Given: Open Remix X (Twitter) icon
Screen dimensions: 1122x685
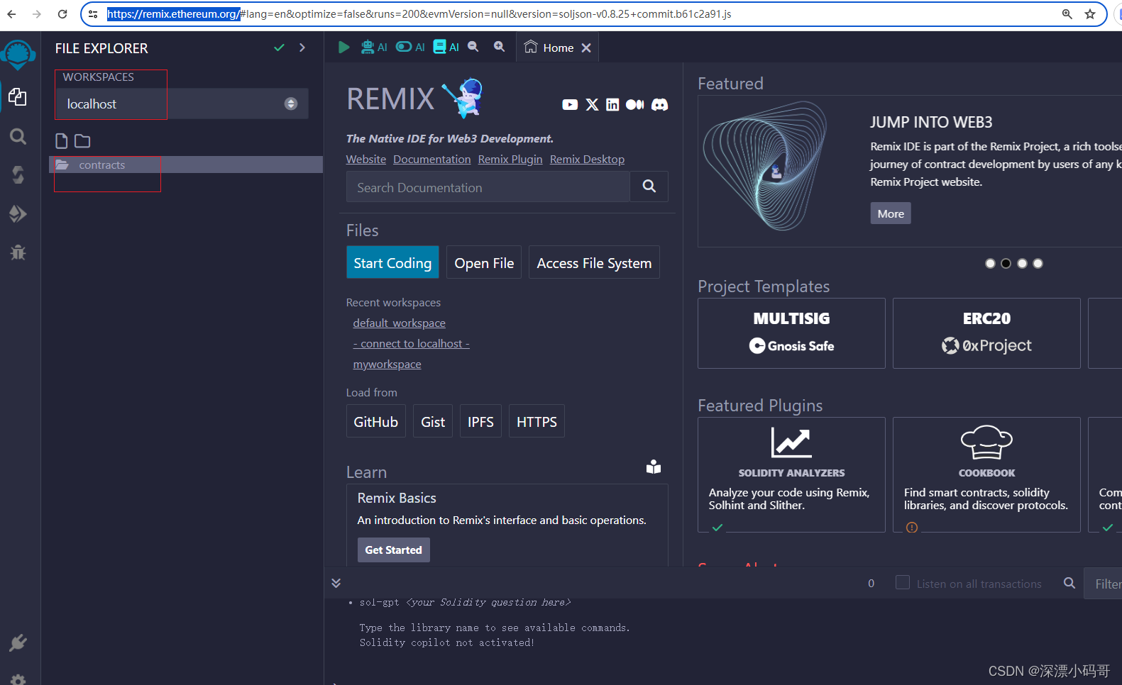Looking at the screenshot, I should point(592,105).
